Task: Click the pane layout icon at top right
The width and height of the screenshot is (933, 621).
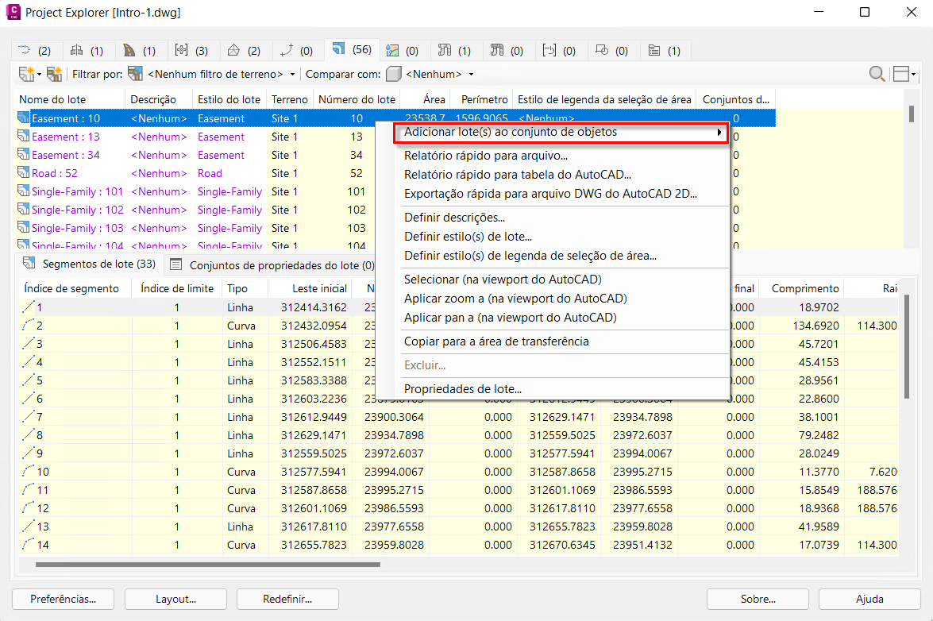Action: (x=900, y=74)
